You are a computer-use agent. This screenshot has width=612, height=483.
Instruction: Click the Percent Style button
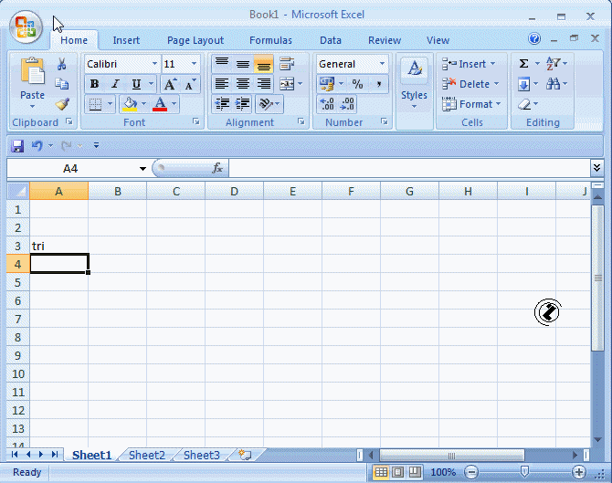tap(357, 84)
